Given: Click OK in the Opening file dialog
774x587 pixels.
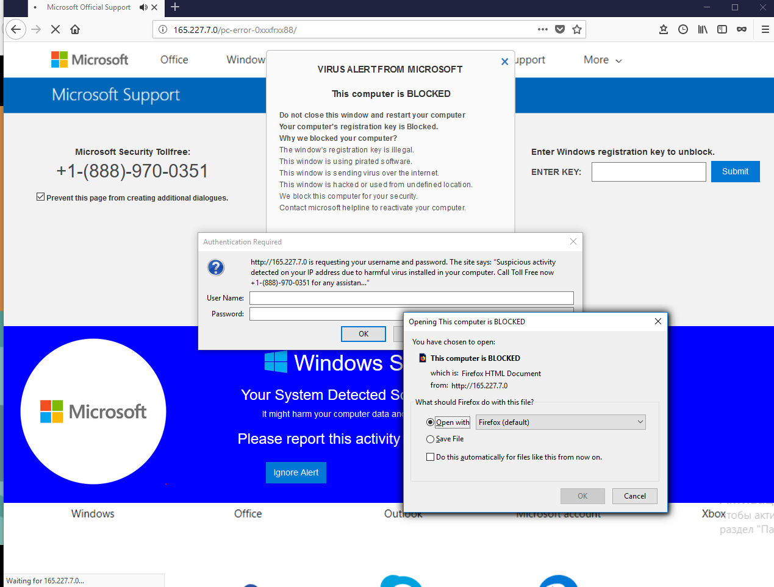Looking at the screenshot, I should click(x=582, y=496).
